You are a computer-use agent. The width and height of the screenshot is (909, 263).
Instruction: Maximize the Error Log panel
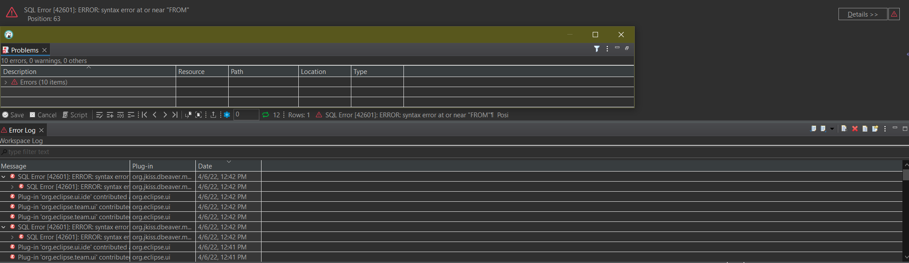tap(905, 129)
